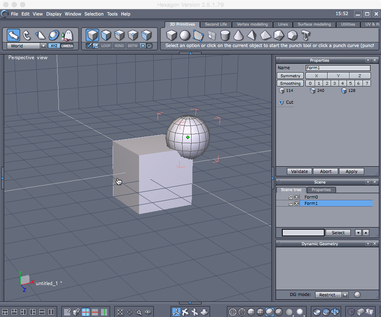This screenshot has height=317, width=381.
Task: Collapse the Dynamic Geometry panel arrow
Action: click(x=368, y=244)
